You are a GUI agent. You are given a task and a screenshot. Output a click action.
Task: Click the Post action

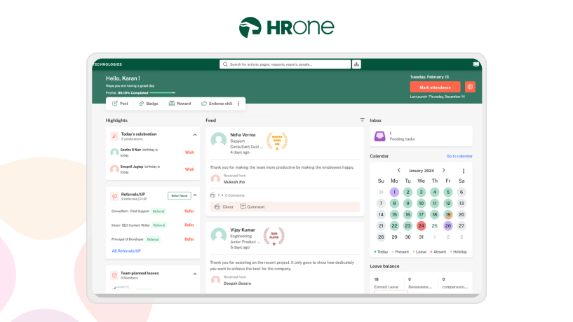[120, 104]
